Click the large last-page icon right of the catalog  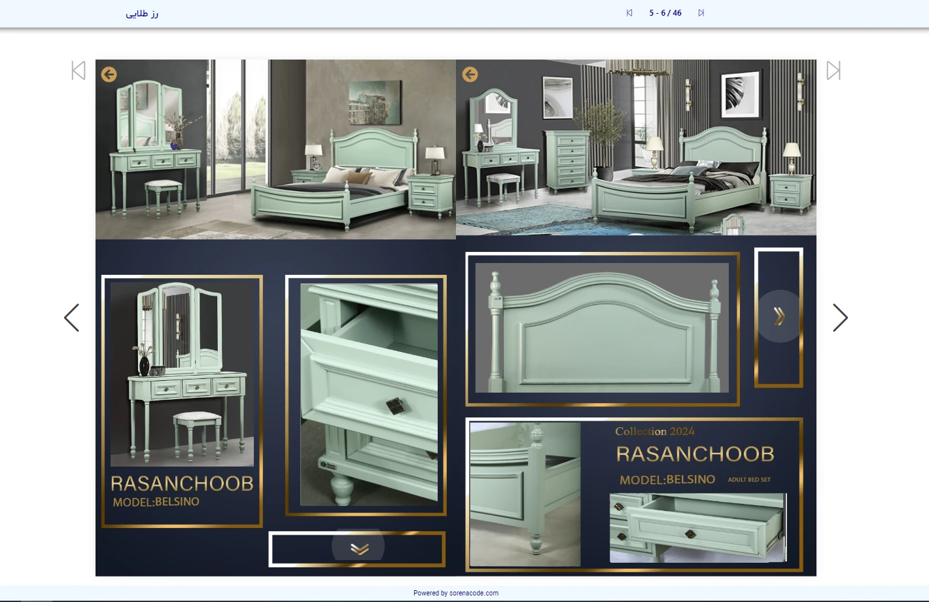[833, 71]
